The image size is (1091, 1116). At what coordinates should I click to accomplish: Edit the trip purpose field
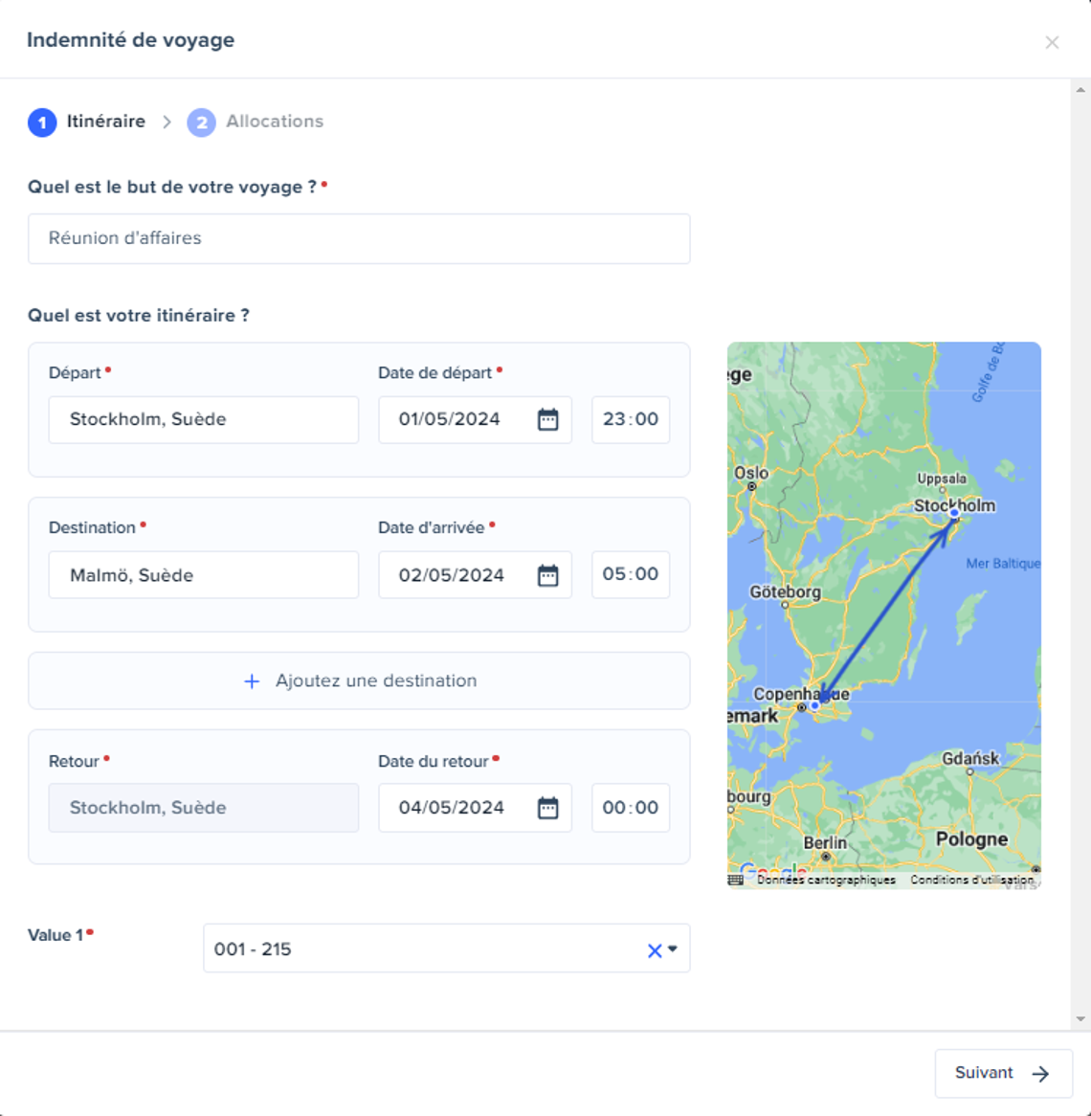[359, 238]
